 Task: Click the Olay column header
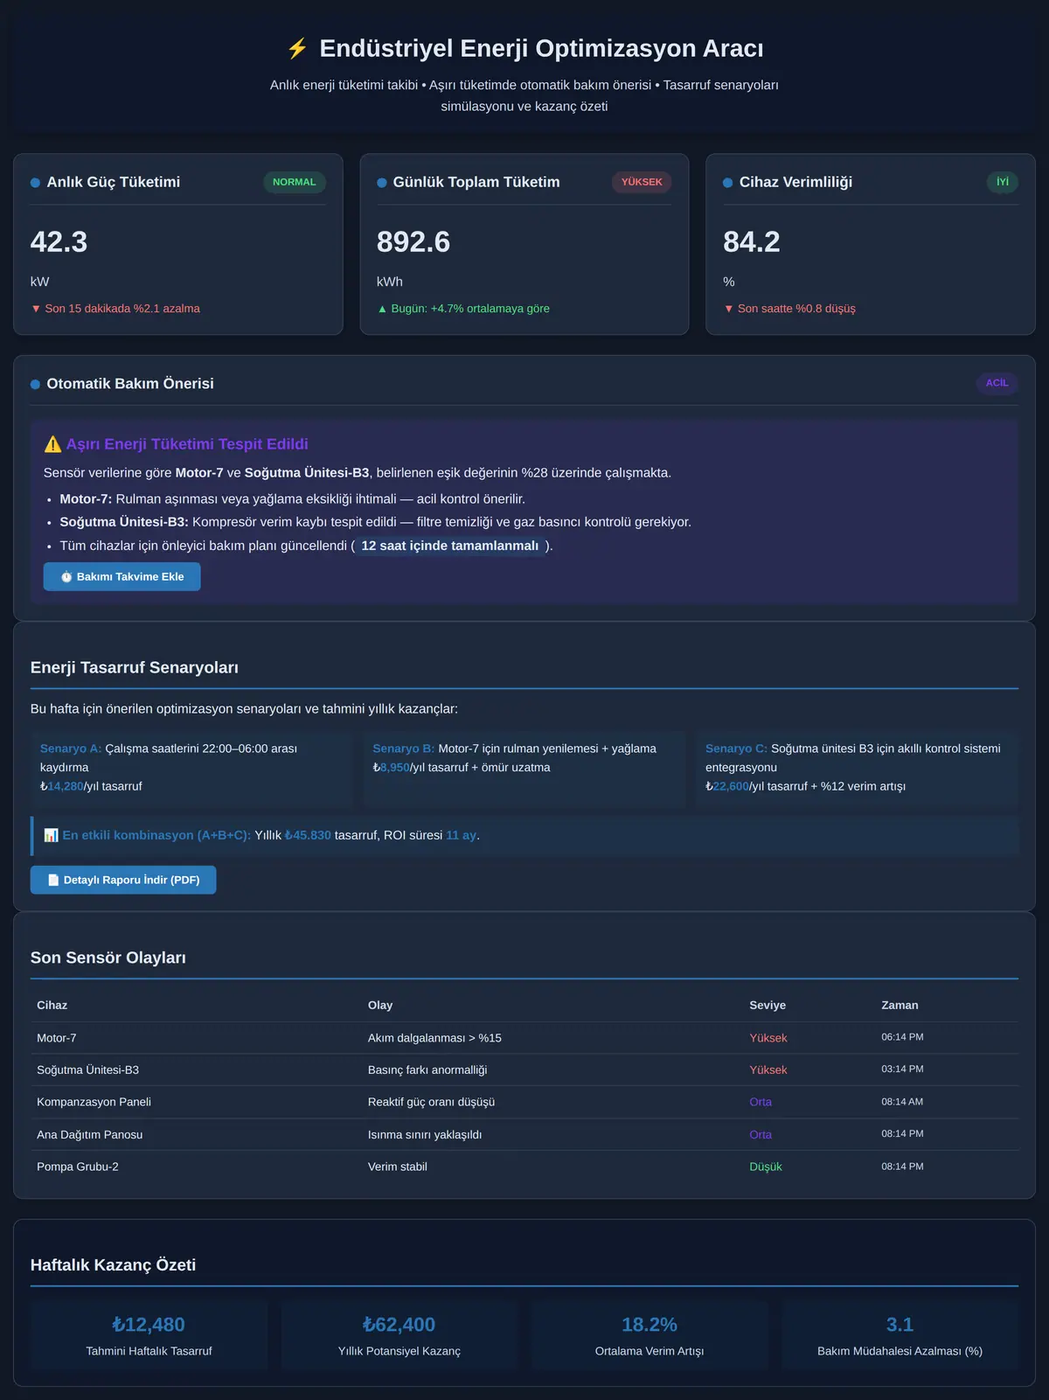(380, 1006)
